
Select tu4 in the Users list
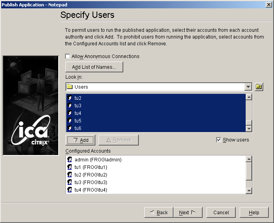coord(156,113)
